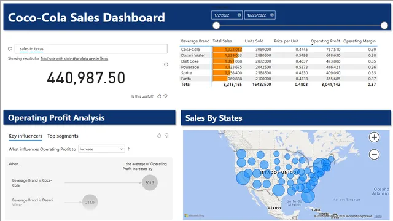Screen dimensions: 393x221
Task: Click Sprite row in brand table
Action: tap(278, 72)
